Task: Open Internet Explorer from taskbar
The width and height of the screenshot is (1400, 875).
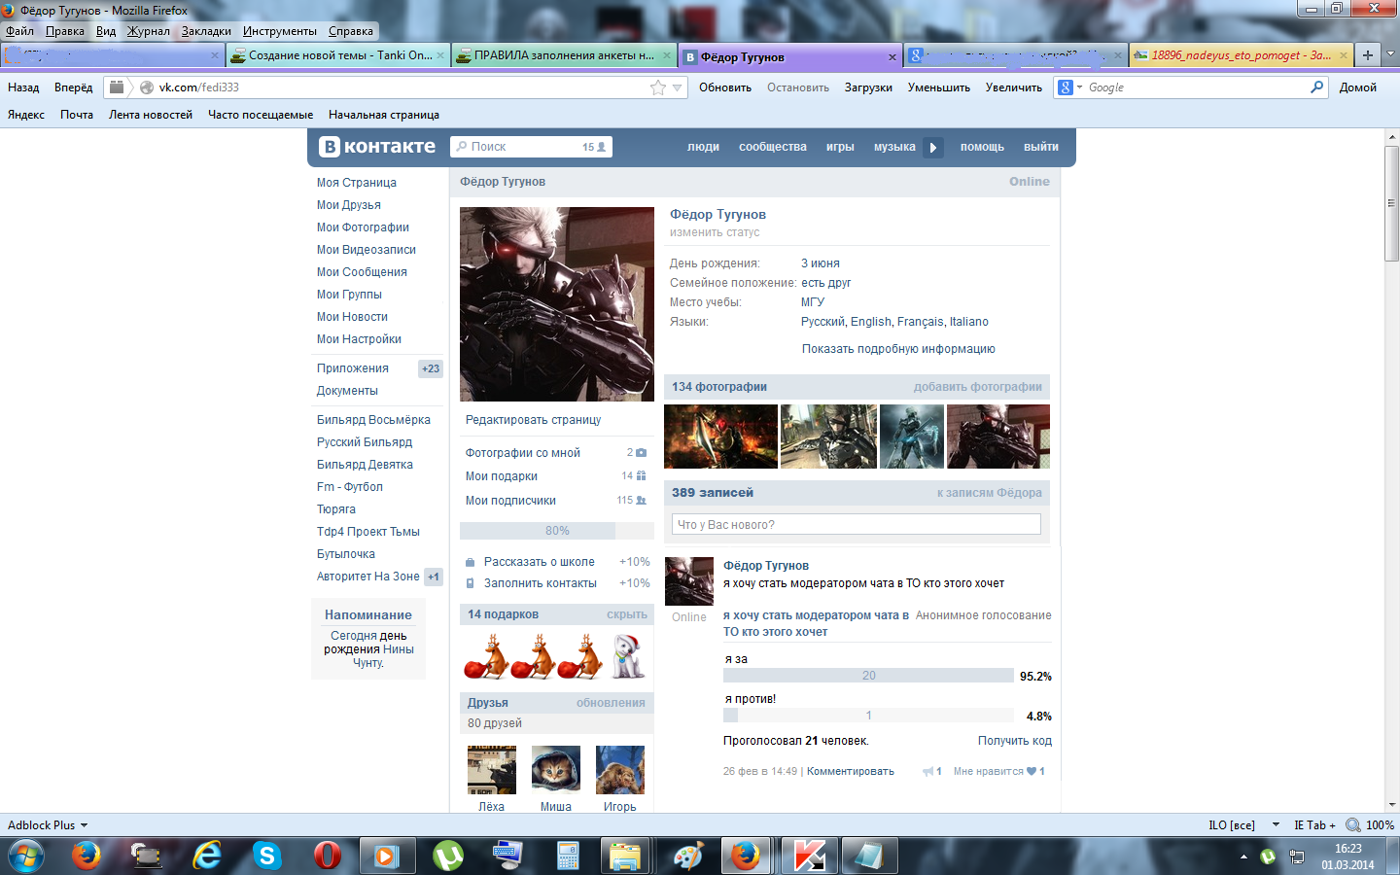Action: tap(207, 856)
